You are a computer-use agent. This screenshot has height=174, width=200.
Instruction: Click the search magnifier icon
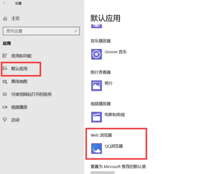click(76, 31)
